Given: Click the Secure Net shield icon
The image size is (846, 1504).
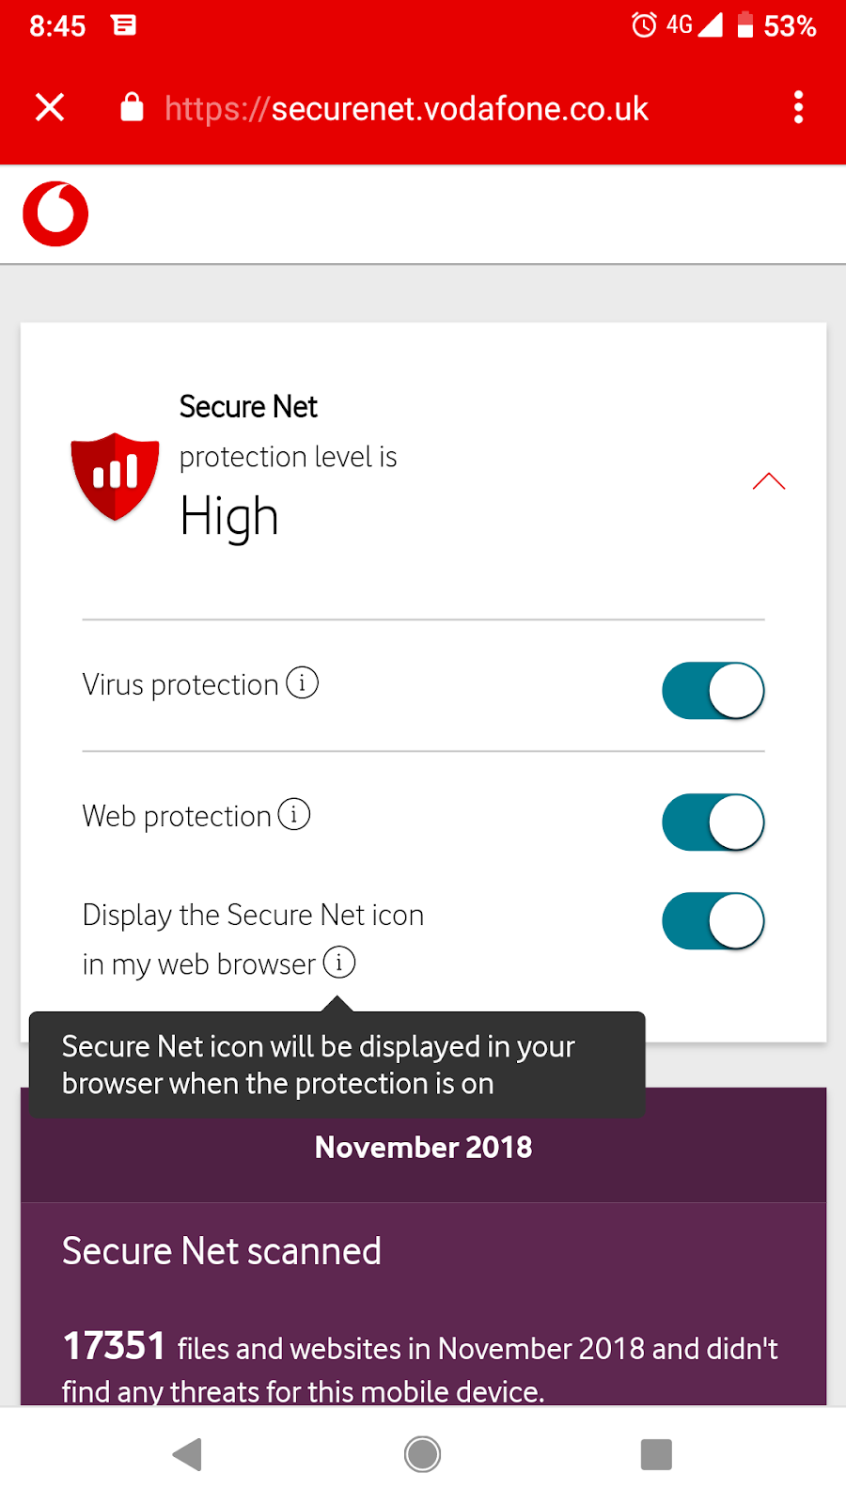Looking at the screenshot, I should (114, 477).
